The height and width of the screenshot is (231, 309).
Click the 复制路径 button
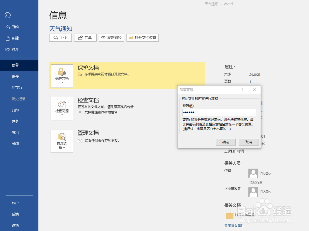click(112, 38)
